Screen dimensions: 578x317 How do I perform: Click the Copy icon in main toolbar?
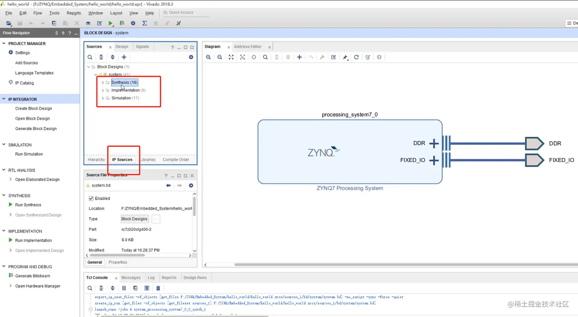pyautogui.click(x=54, y=23)
